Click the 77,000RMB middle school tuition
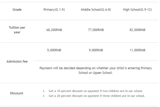Screen dimensions: 160x107 point(96,30)
